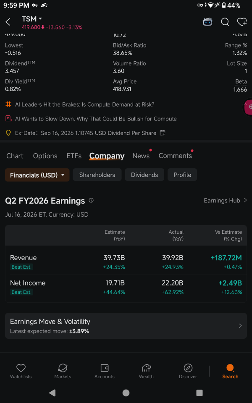The image size is (252, 403).
Task: Switch to the Options tab
Action: (45, 156)
